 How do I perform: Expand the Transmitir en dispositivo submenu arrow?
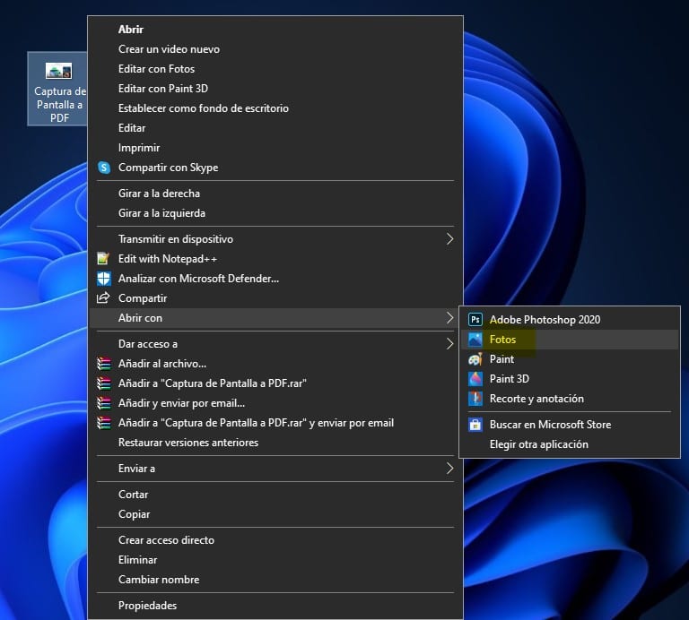(x=449, y=239)
